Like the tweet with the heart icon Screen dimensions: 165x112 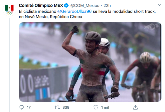click(x=96, y=107)
